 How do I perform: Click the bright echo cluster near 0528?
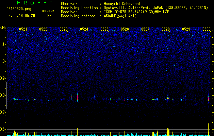[x=168, y=98]
